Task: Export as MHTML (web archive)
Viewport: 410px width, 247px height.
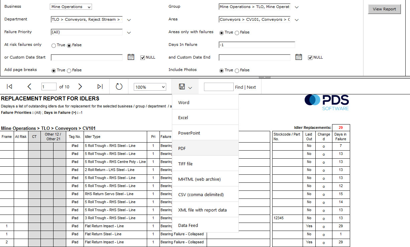Action: [x=205, y=179]
